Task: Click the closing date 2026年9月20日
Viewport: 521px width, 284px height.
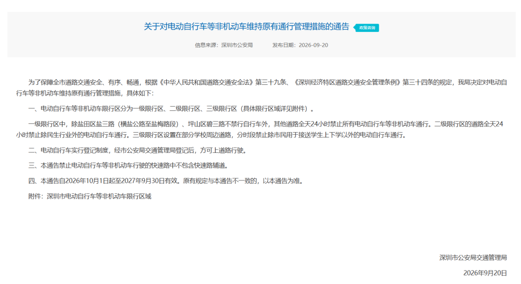Action: pyautogui.click(x=485, y=273)
